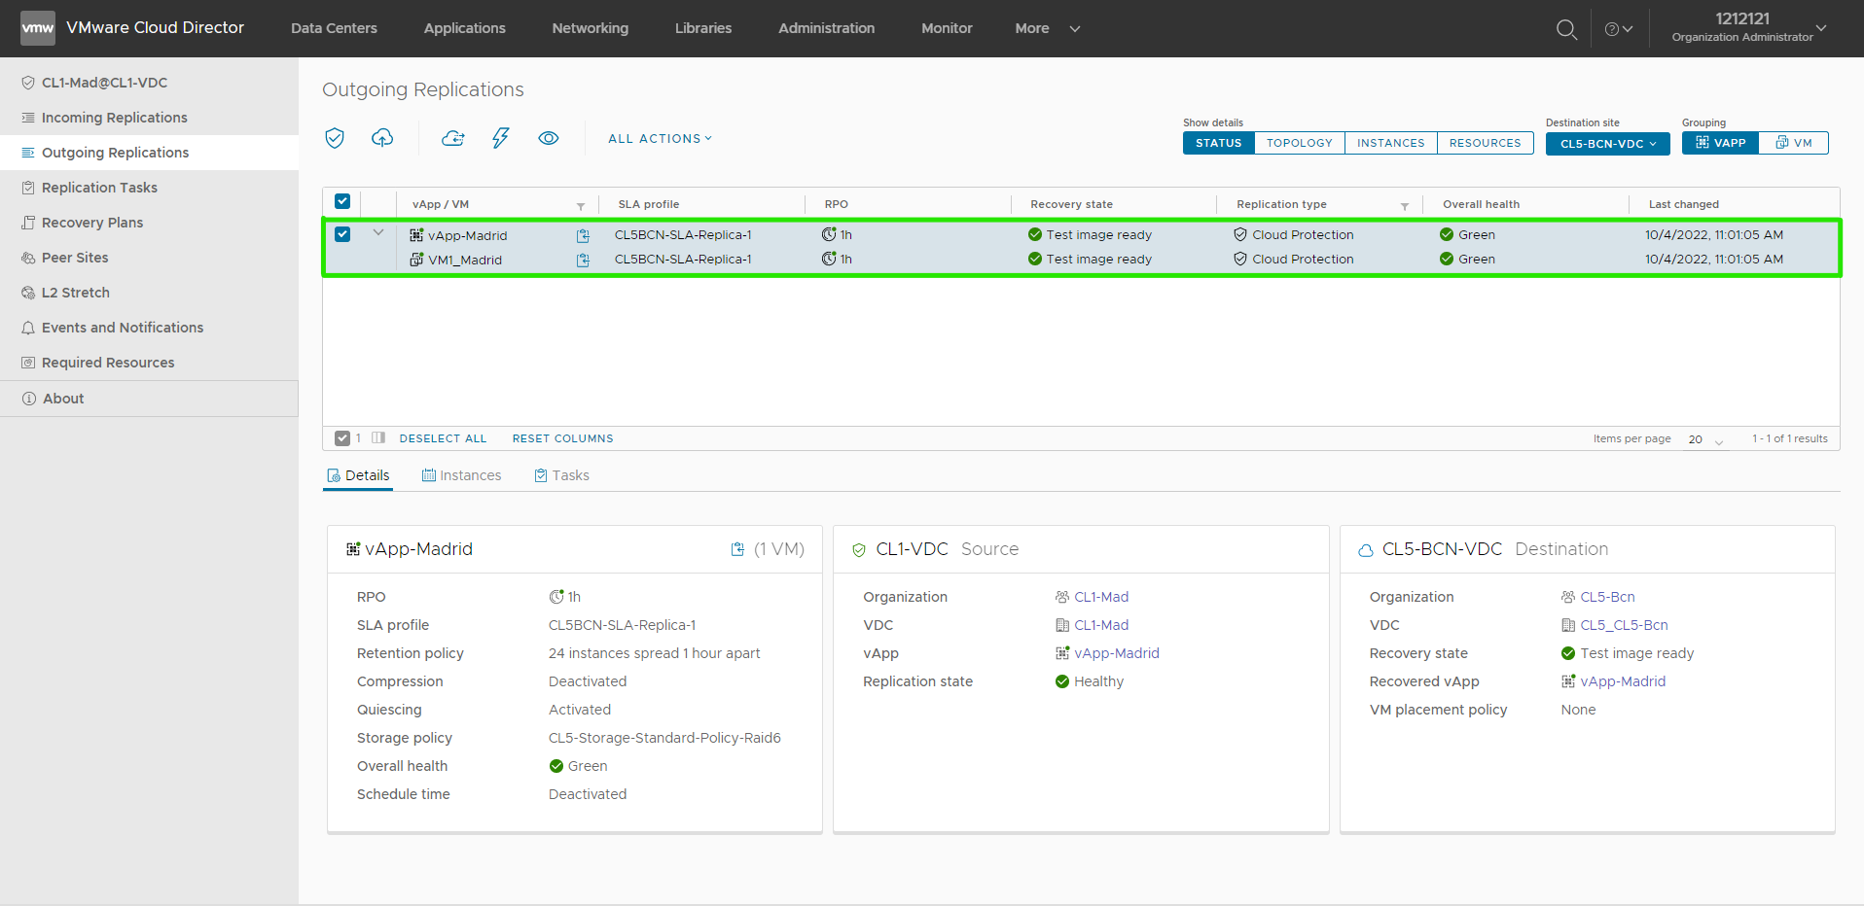Image resolution: width=1864 pixels, height=906 pixels.
Task: Collapse the vApp-Madrid row chevron
Action: click(378, 233)
